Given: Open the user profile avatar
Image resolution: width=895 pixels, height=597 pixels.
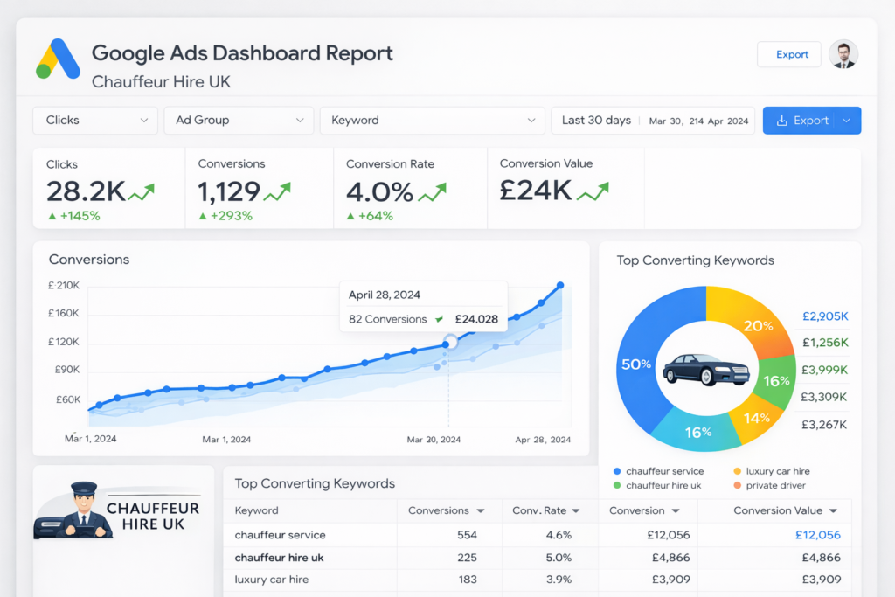Looking at the screenshot, I should (x=843, y=54).
